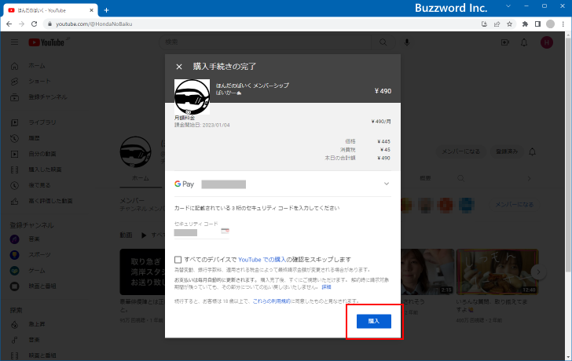Open the Chrome extensions puzzle icon
The image size is (572, 361).
click(525, 24)
